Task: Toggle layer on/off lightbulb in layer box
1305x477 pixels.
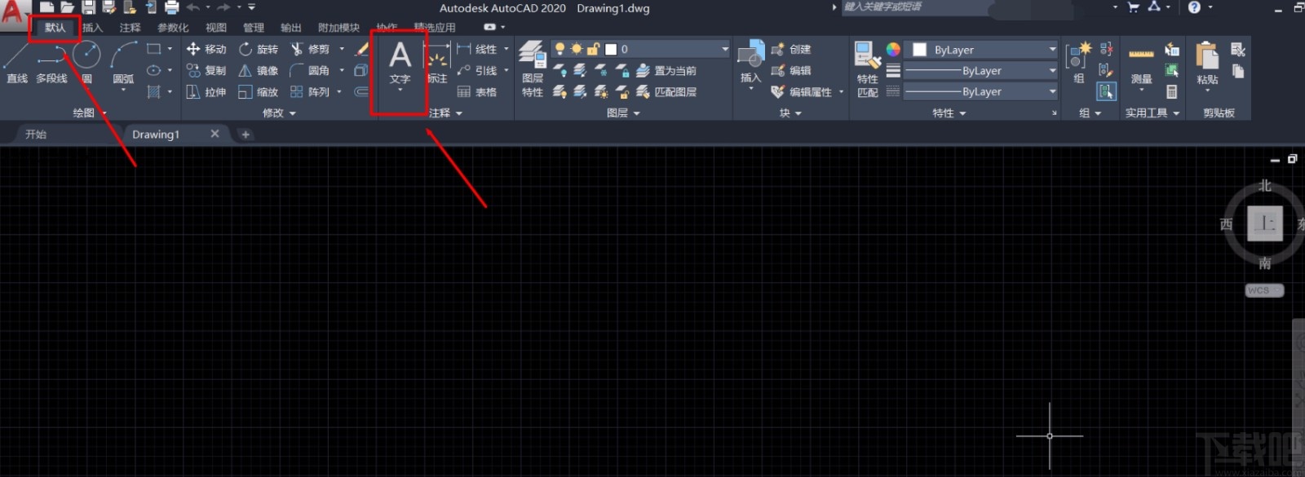Action: click(x=560, y=49)
